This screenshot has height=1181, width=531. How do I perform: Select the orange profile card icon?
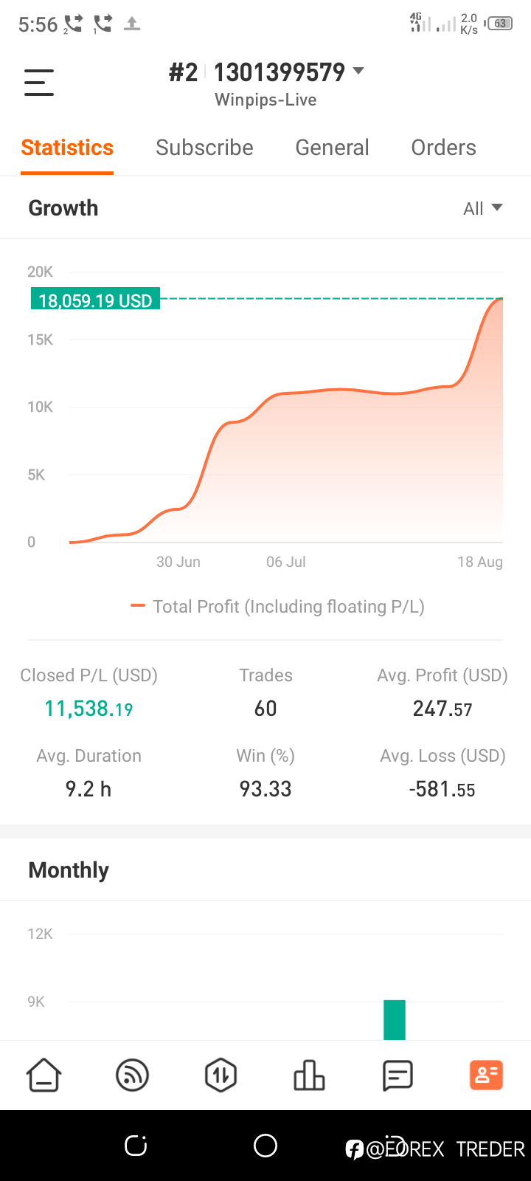pos(486,1075)
